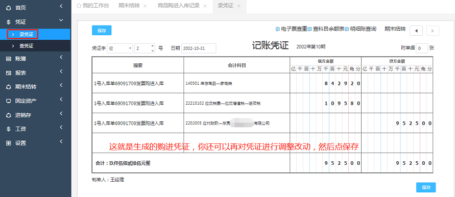
Task: Click the 会计科目 column header
Action: 237,65
